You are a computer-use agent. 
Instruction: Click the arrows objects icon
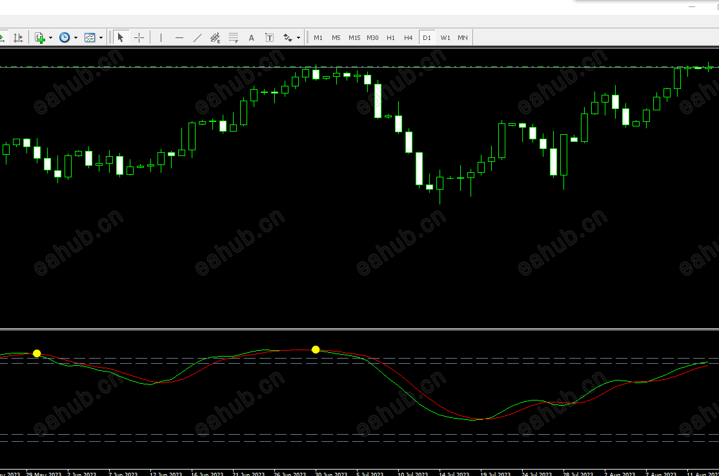point(287,37)
